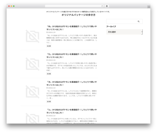Click the reload icon in address bar

pyautogui.click(x=102, y=6)
